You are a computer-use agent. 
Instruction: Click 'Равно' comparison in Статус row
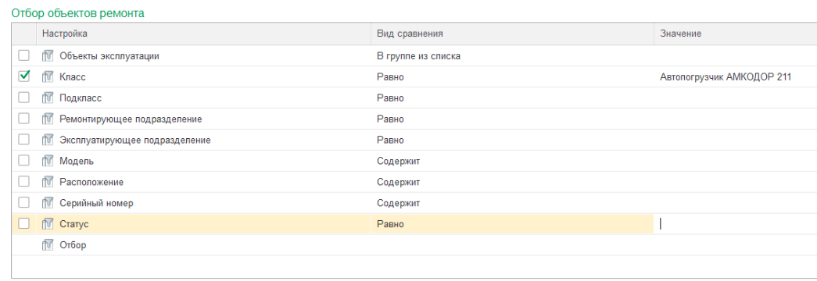click(390, 224)
